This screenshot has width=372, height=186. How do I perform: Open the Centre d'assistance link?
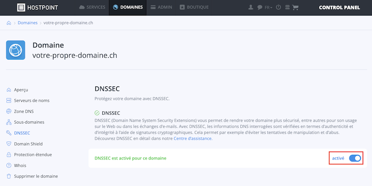coord(193,139)
